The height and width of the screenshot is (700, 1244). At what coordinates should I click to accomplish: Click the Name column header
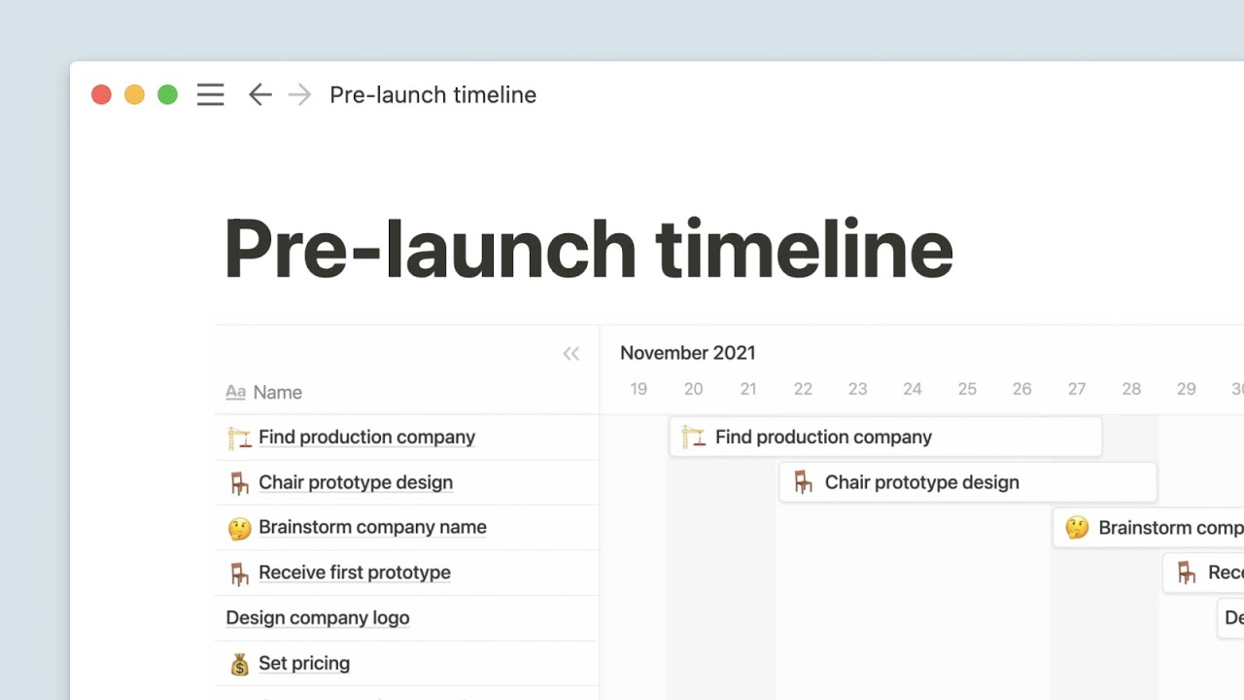277,393
